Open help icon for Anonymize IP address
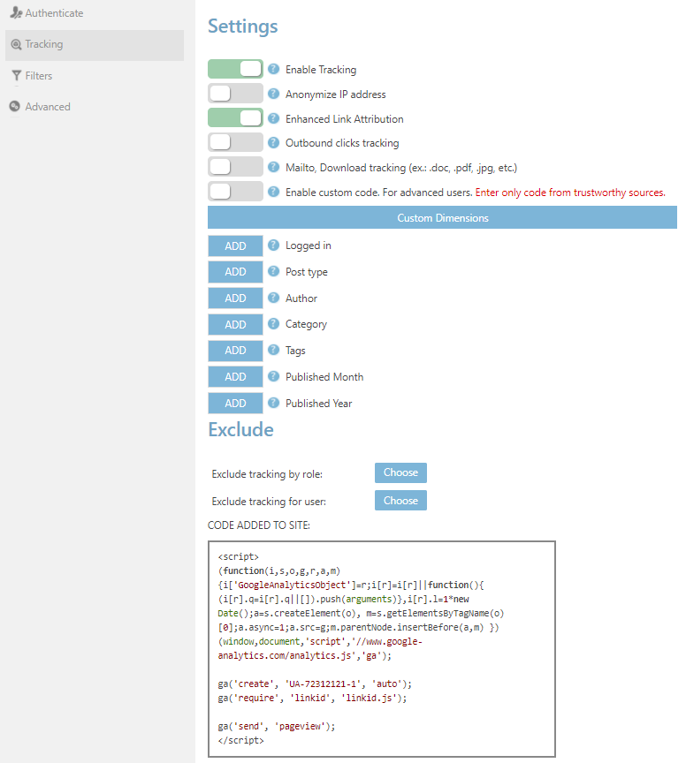 (x=274, y=94)
